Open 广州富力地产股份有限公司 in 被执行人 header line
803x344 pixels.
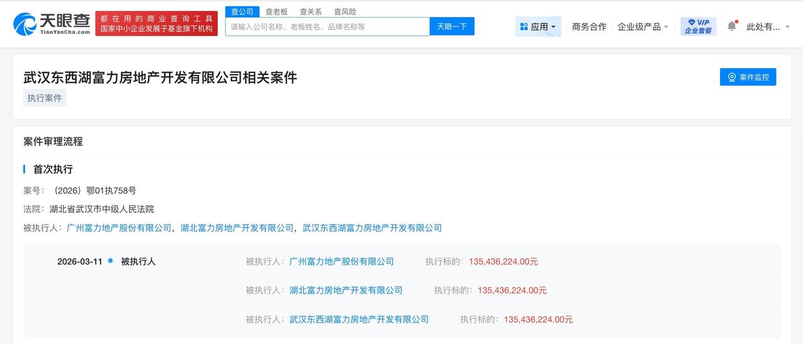[x=119, y=228]
